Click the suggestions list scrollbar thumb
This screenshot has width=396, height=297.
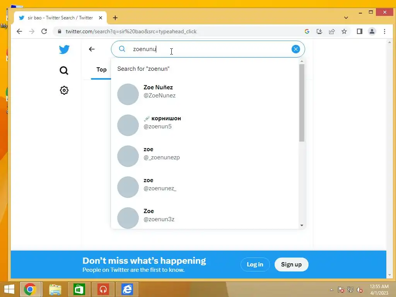point(302,103)
